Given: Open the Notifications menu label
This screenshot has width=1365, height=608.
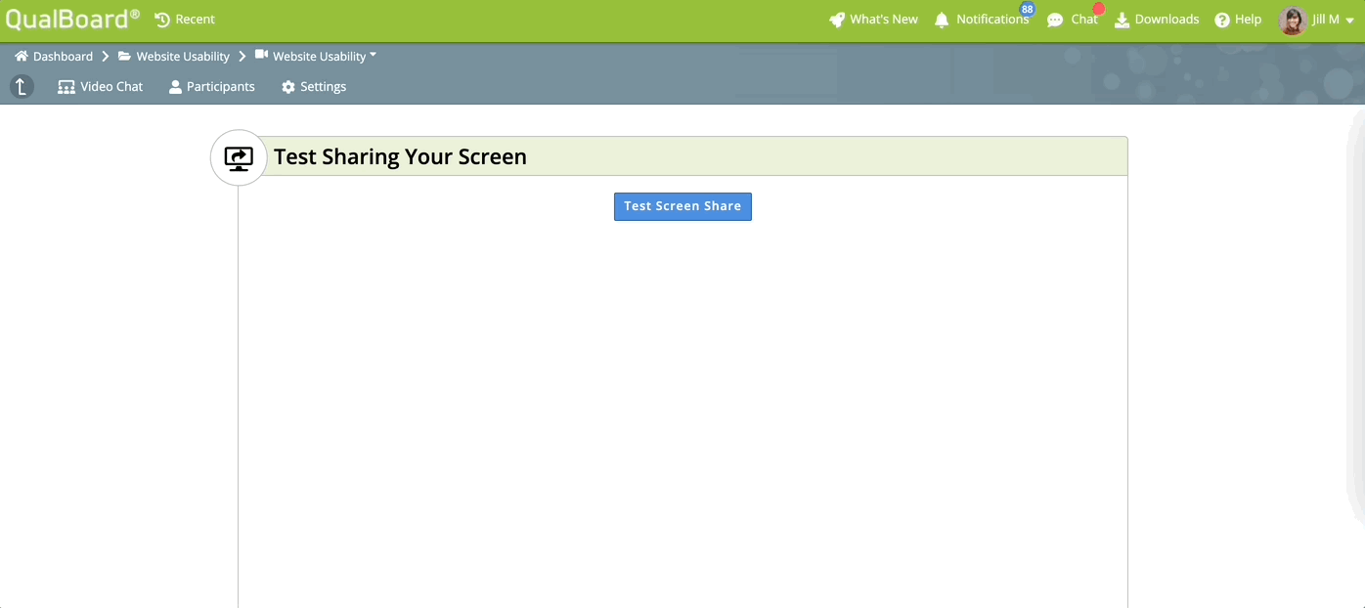Looking at the screenshot, I should click(x=992, y=20).
